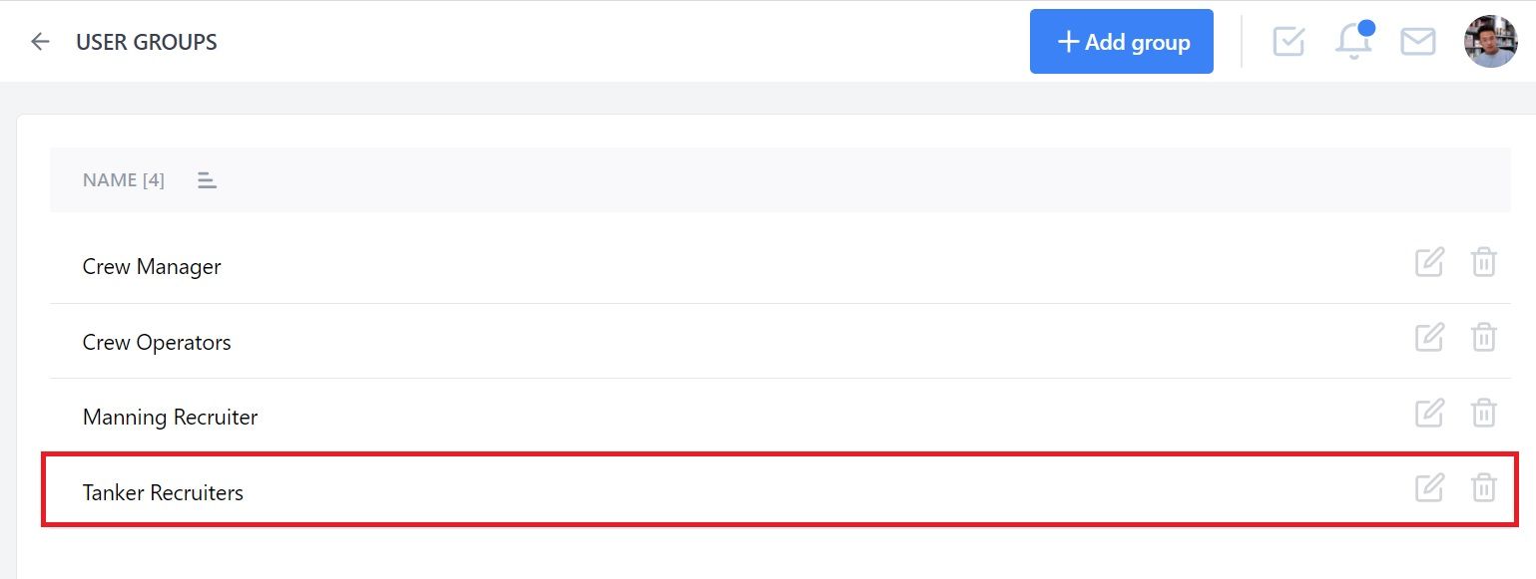Open the tasks checkbox icon in header
This screenshot has width=1536, height=579.
tap(1288, 42)
